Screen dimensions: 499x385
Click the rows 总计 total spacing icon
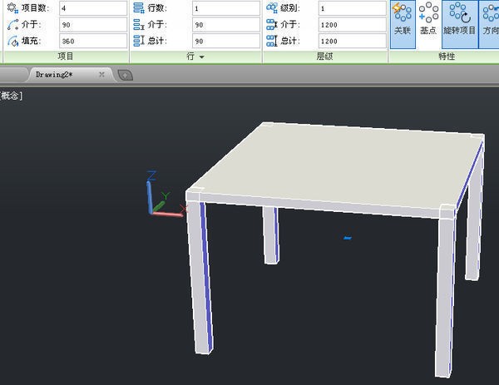[140, 40]
